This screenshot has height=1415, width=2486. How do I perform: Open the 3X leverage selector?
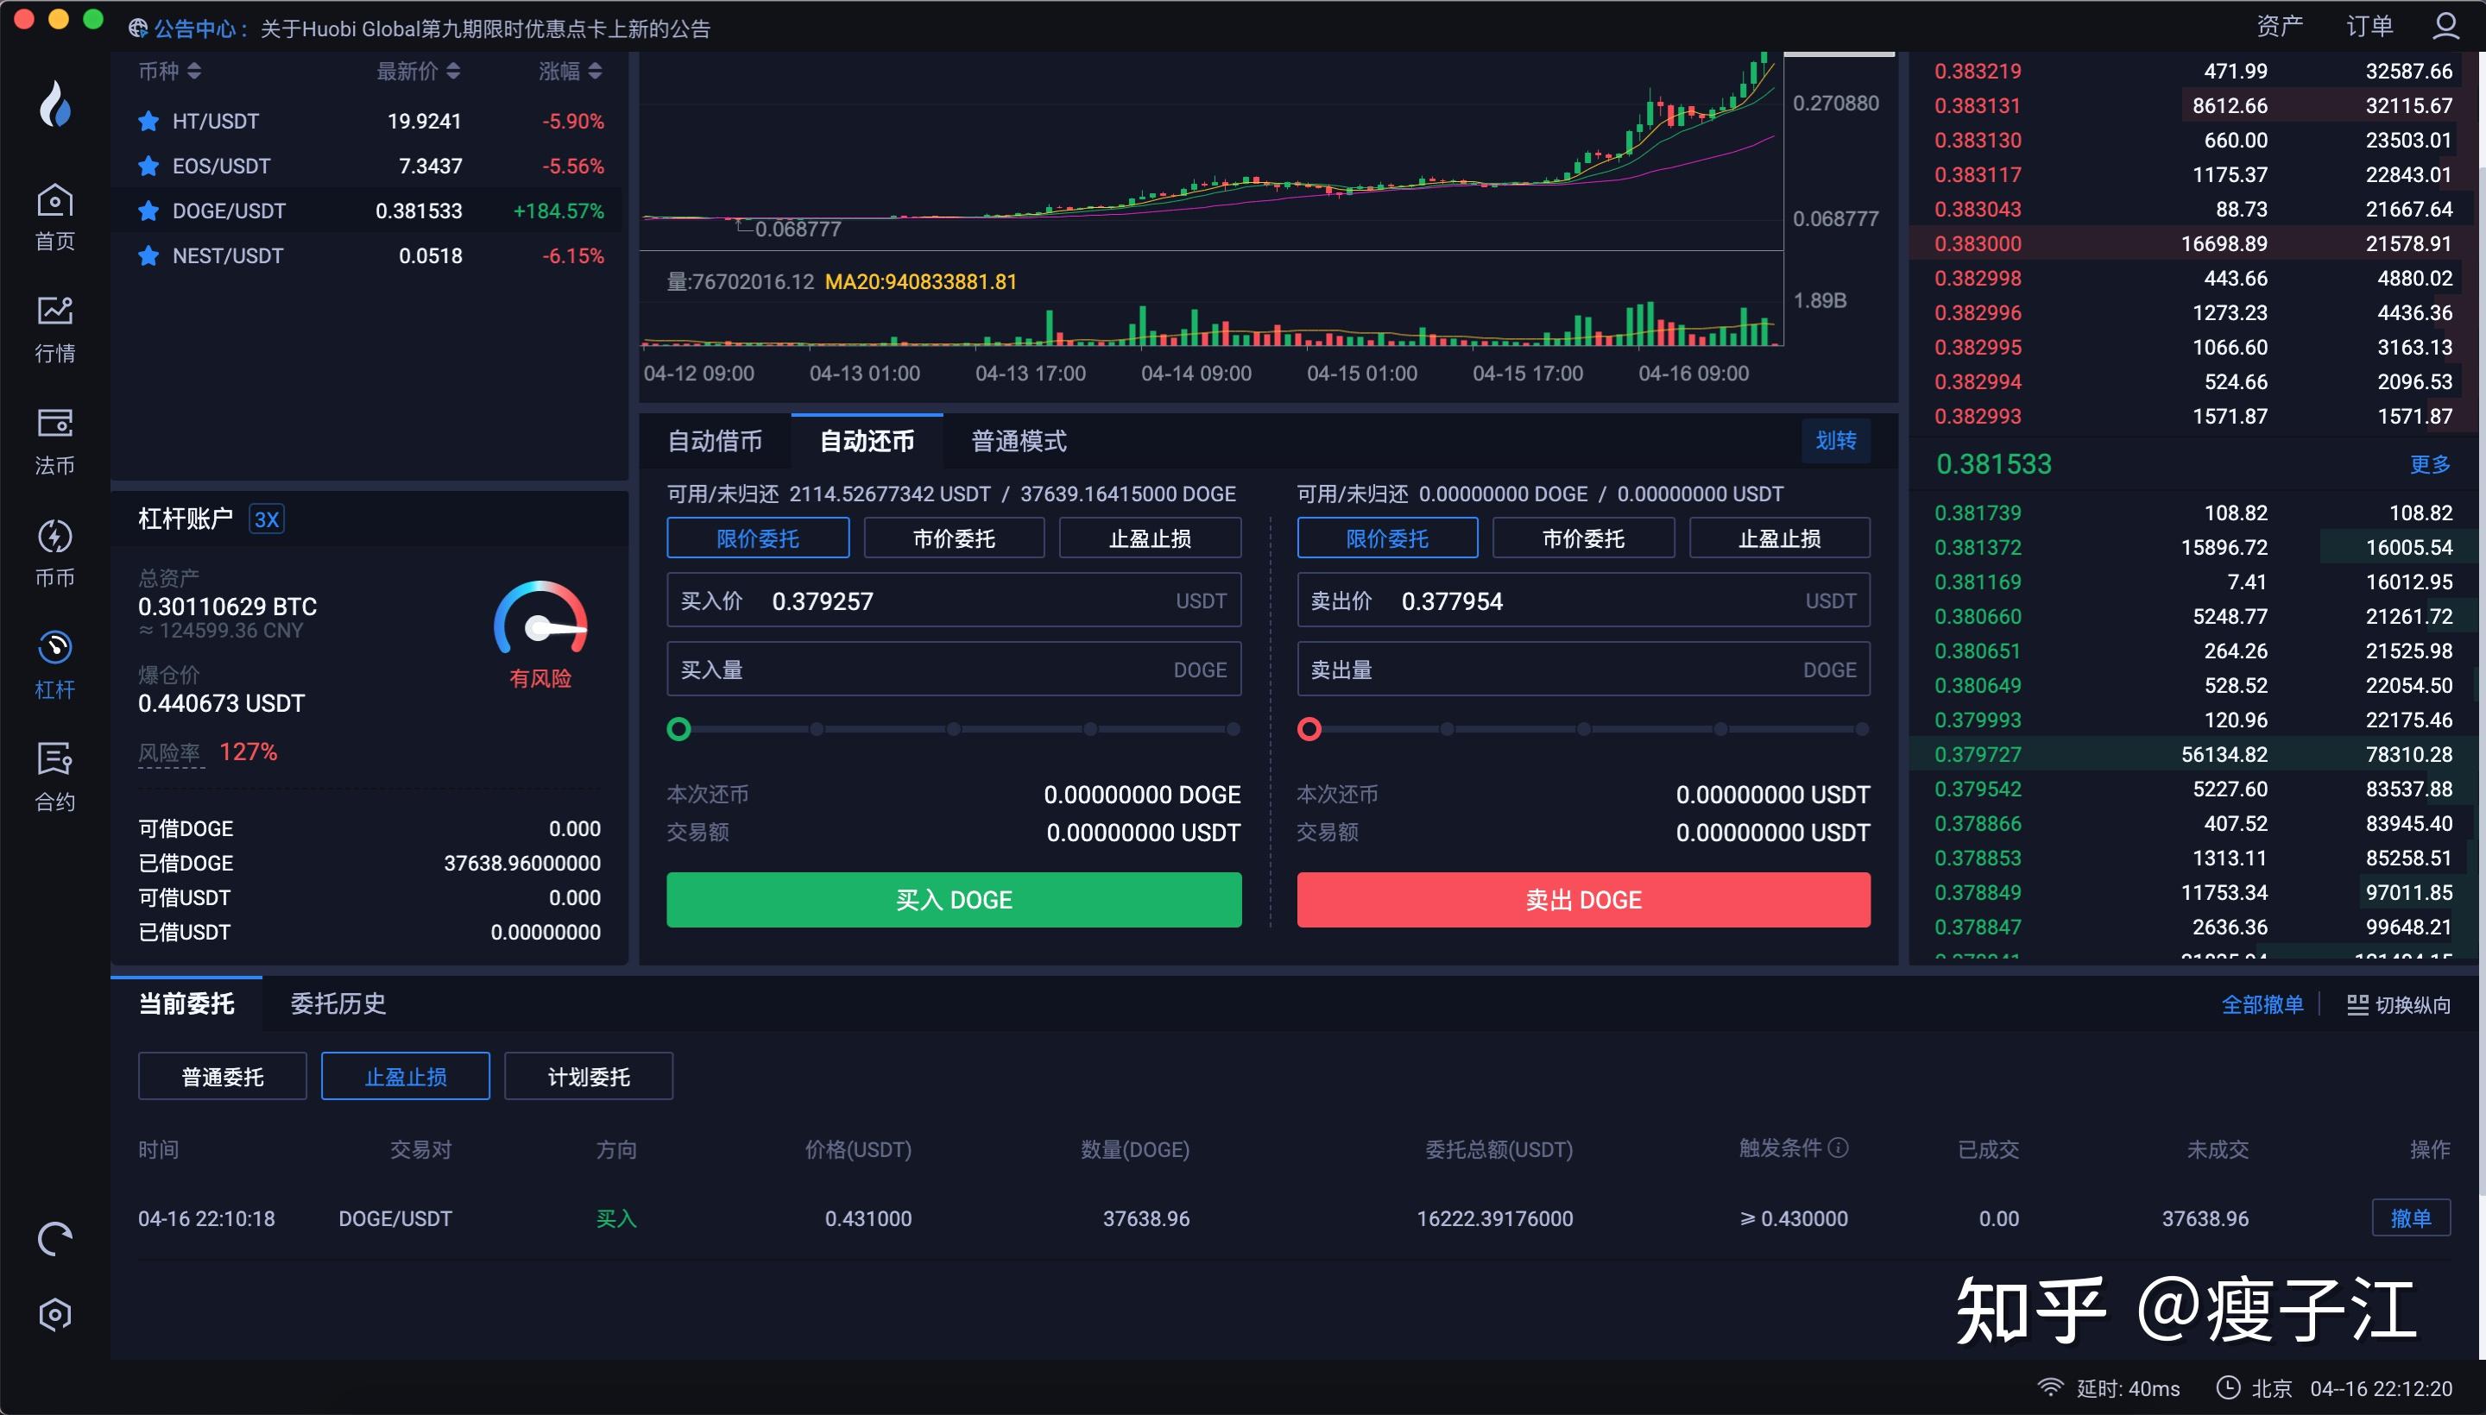click(x=267, y=518)
